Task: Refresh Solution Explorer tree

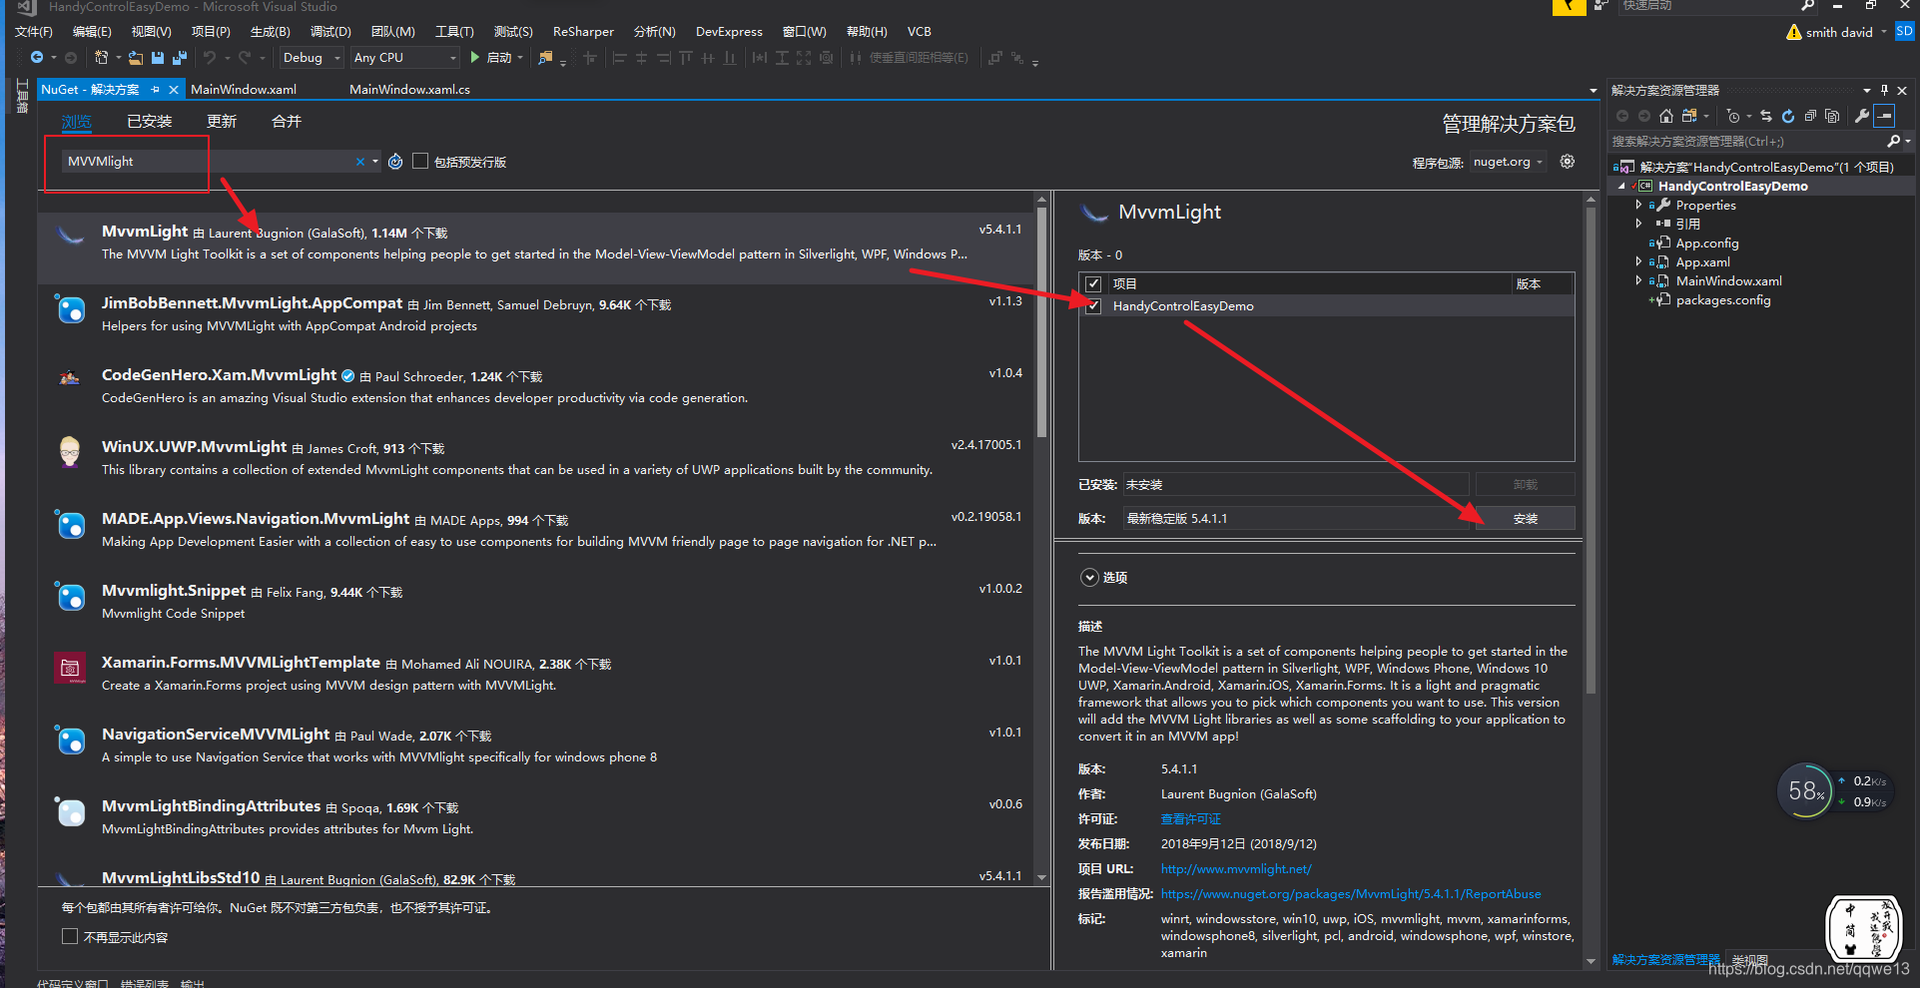Action: click(x=1788, y=116)
